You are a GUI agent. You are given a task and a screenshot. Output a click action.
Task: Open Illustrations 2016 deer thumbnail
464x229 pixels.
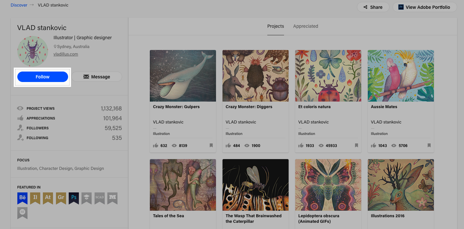(401, 185)
